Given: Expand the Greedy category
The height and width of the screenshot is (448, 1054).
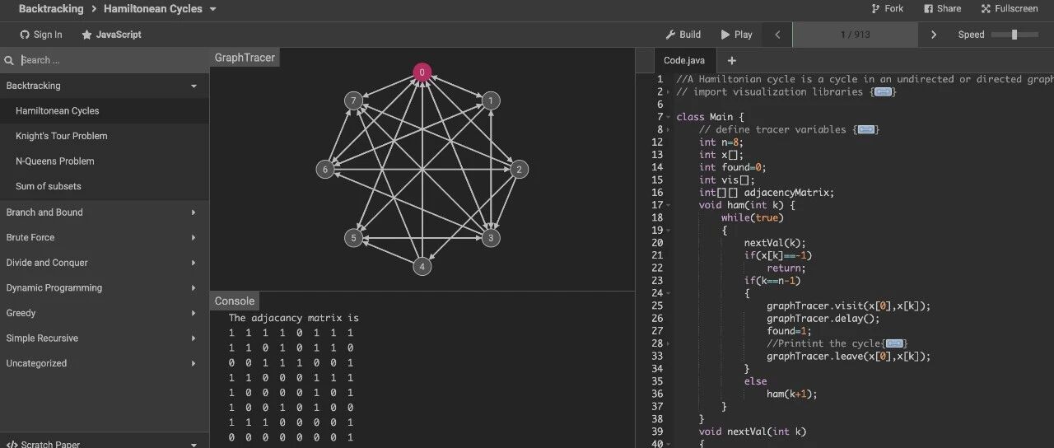Looking at the screenshot, I should point(105,313).
